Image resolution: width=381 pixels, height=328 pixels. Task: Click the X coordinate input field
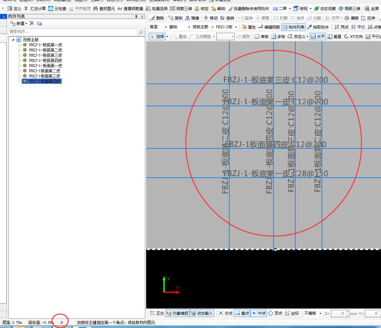(340, 313)
